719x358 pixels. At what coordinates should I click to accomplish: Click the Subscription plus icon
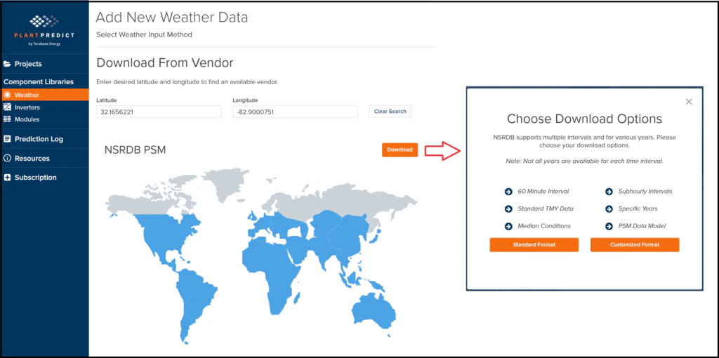(7, 178)
